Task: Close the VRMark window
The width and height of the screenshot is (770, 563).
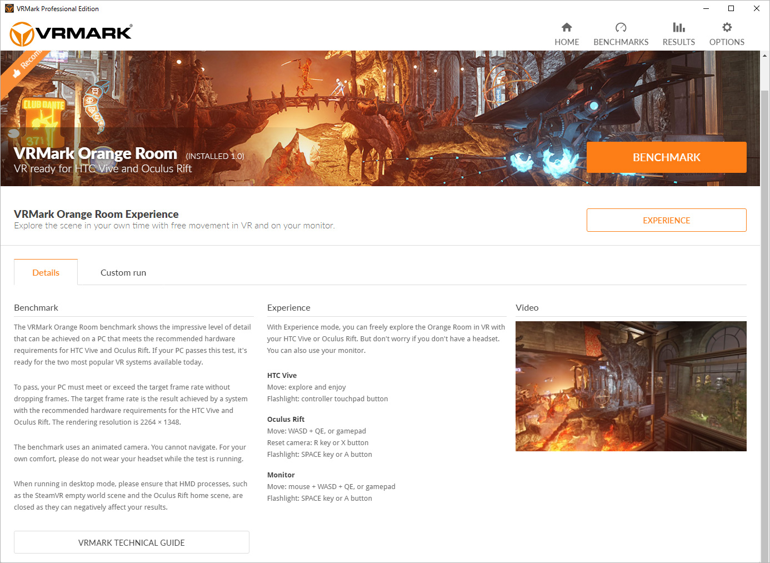Action: 757,8
